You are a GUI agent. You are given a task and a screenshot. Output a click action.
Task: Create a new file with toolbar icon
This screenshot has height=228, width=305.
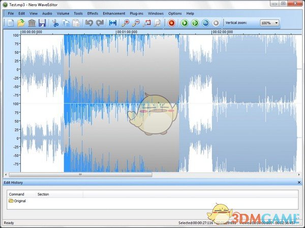click(11, 23)
